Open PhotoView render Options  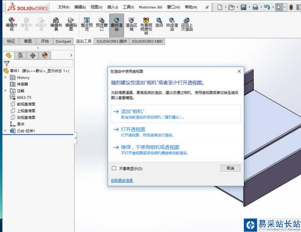pos(159,22)
